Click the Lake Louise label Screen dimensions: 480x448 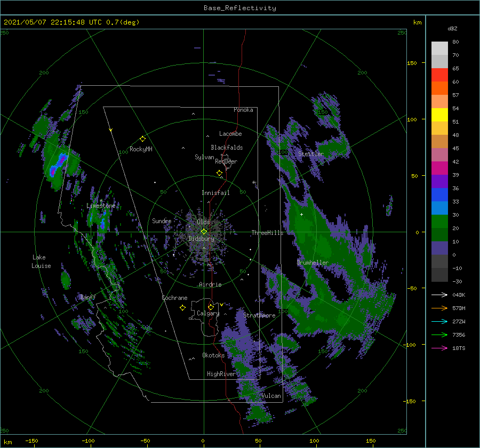pos(41,262)
